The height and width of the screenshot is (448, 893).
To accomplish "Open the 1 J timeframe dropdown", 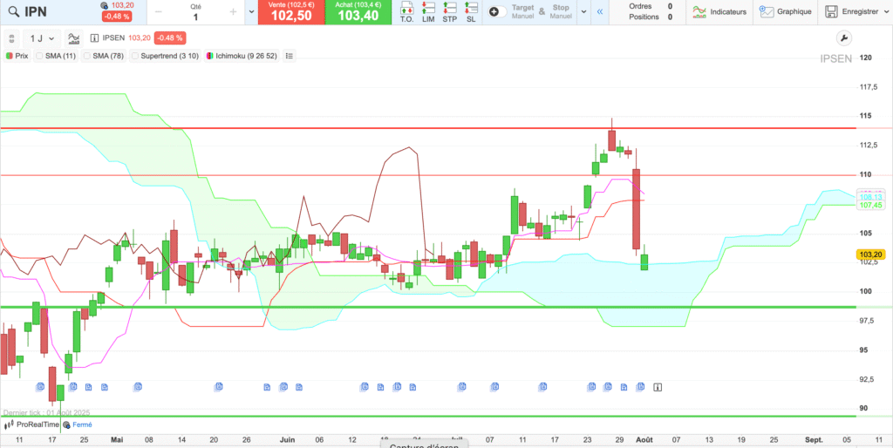I will point(41,38).
